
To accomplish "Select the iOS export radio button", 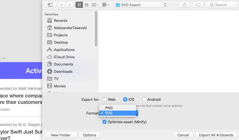I will pos(125,99).
